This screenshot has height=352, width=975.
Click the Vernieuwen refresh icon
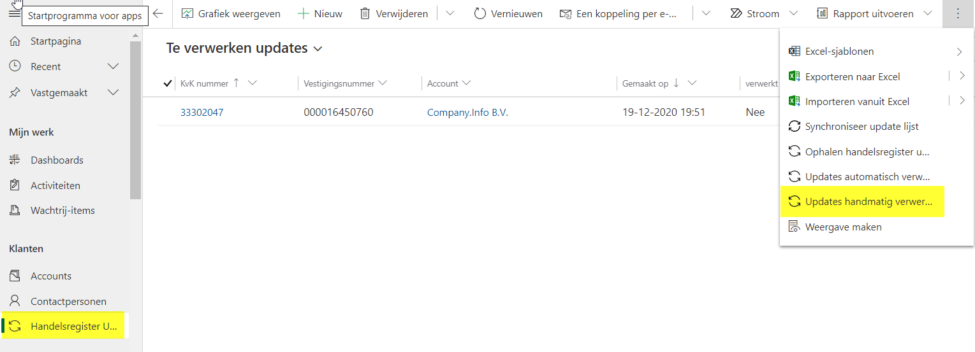click(x=480, y=13)
